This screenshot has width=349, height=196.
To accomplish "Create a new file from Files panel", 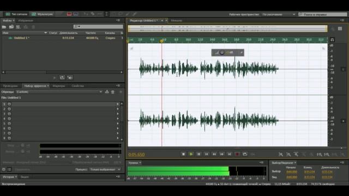I will 19,27.
